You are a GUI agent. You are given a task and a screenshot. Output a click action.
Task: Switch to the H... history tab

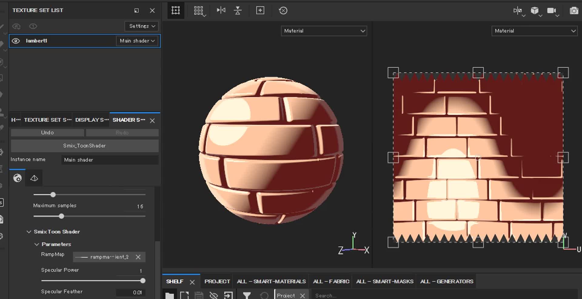(16, 120)
